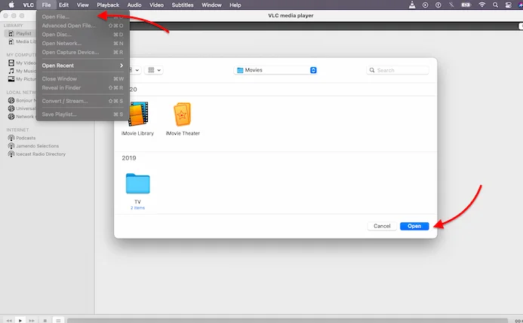Open the Apple menu
Viewport: 523px width, 323px height.
(x=11, y=5)
